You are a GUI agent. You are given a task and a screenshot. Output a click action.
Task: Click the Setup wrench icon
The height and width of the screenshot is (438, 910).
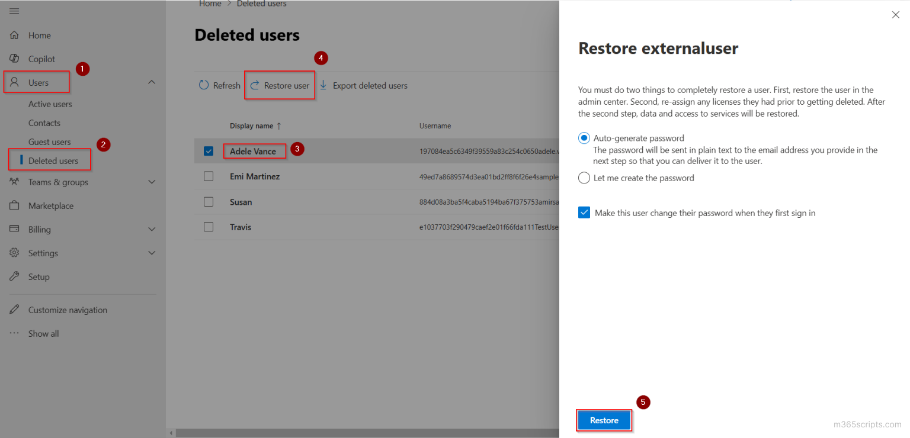coord(14,276)
